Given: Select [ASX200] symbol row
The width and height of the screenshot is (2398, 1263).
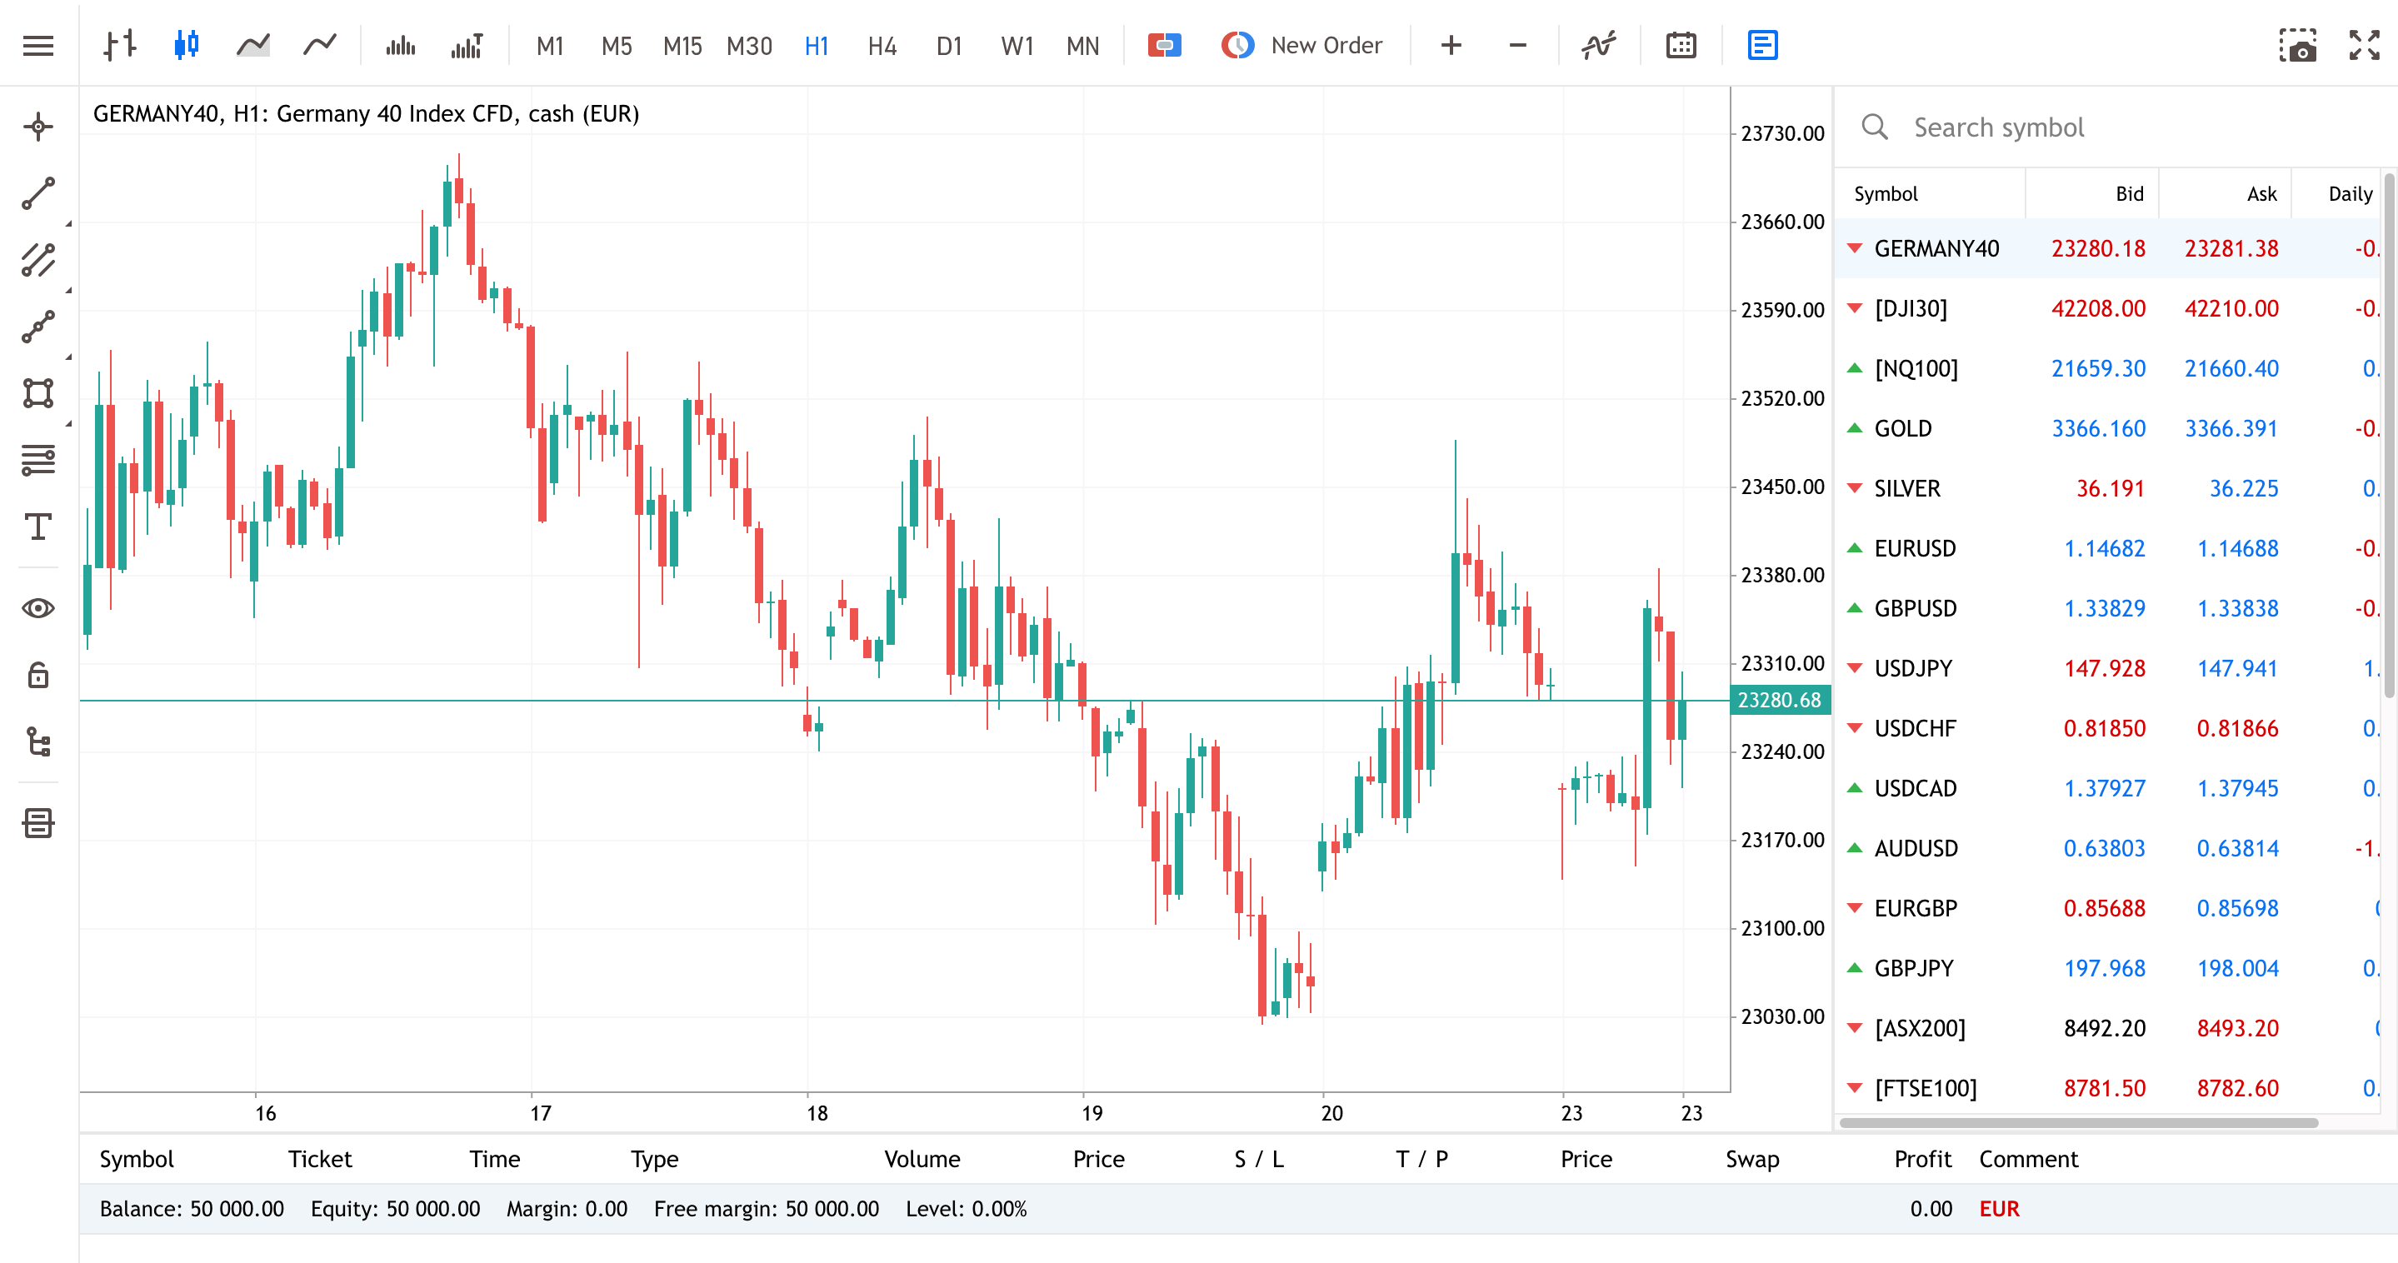Looking at the screenshot, I should (2107, 1028).
